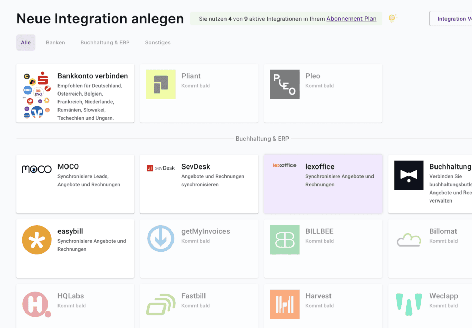Image resolution: width=472 pixels, height=328 pixels.
Task: Click the pink HQLabs logo
Action: [x=36, y=304]
